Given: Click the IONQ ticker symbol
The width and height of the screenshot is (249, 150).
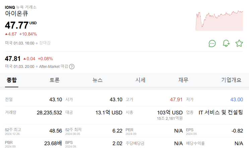Looking at the screenshot, I should click(x=10, y=7).
